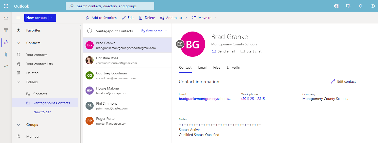The height and width of the screenshot is (143, 378).
Task: Click Edit in the toolbar
Action: pos(128,18)
